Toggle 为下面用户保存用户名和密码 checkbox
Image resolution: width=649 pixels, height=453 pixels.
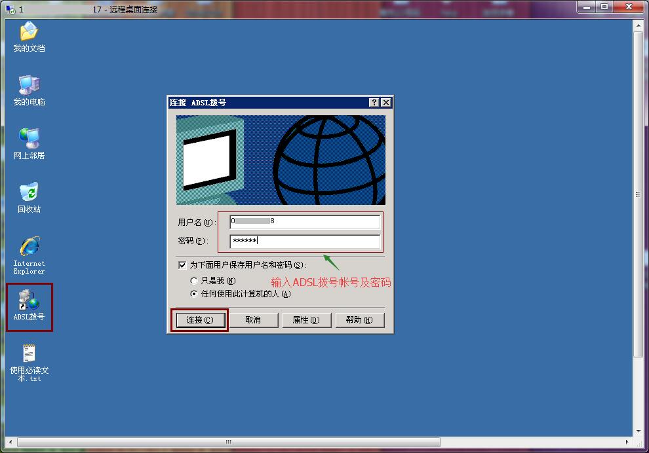(x=182, y=265)
